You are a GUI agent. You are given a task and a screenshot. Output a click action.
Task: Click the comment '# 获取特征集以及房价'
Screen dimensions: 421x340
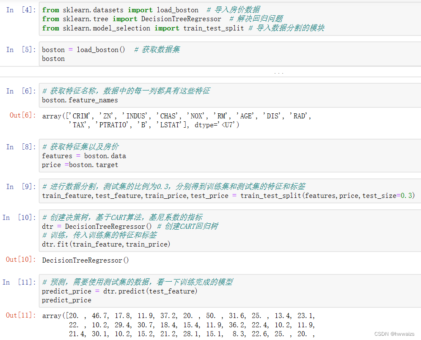(x=80, y=147)
